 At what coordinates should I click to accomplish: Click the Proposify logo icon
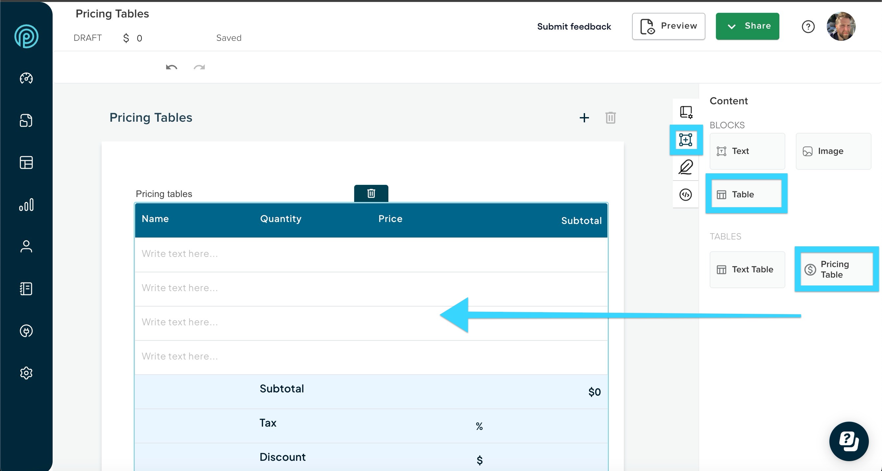pos(26,36)
